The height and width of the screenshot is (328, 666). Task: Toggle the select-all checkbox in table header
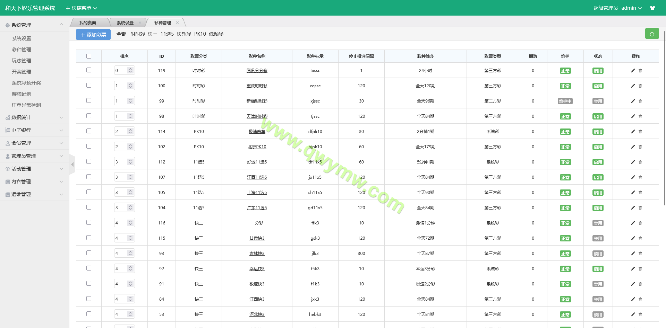coord(89,56)
